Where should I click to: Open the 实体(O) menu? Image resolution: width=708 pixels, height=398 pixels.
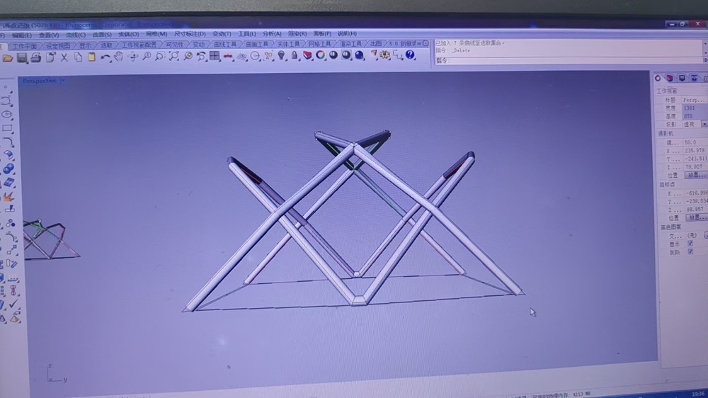point(129,34)
